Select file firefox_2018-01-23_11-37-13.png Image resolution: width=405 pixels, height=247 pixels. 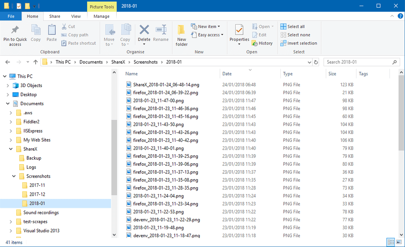point(166,172)
